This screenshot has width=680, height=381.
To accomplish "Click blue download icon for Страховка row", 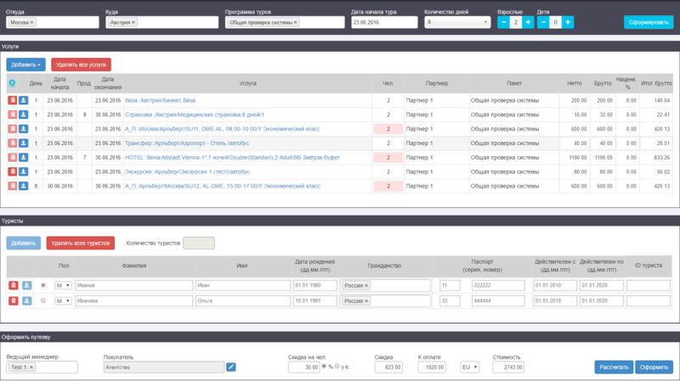I will (x=24, y=115).
